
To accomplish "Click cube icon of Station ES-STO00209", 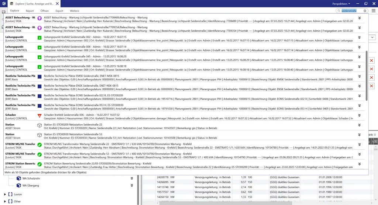I will point(39,125).
